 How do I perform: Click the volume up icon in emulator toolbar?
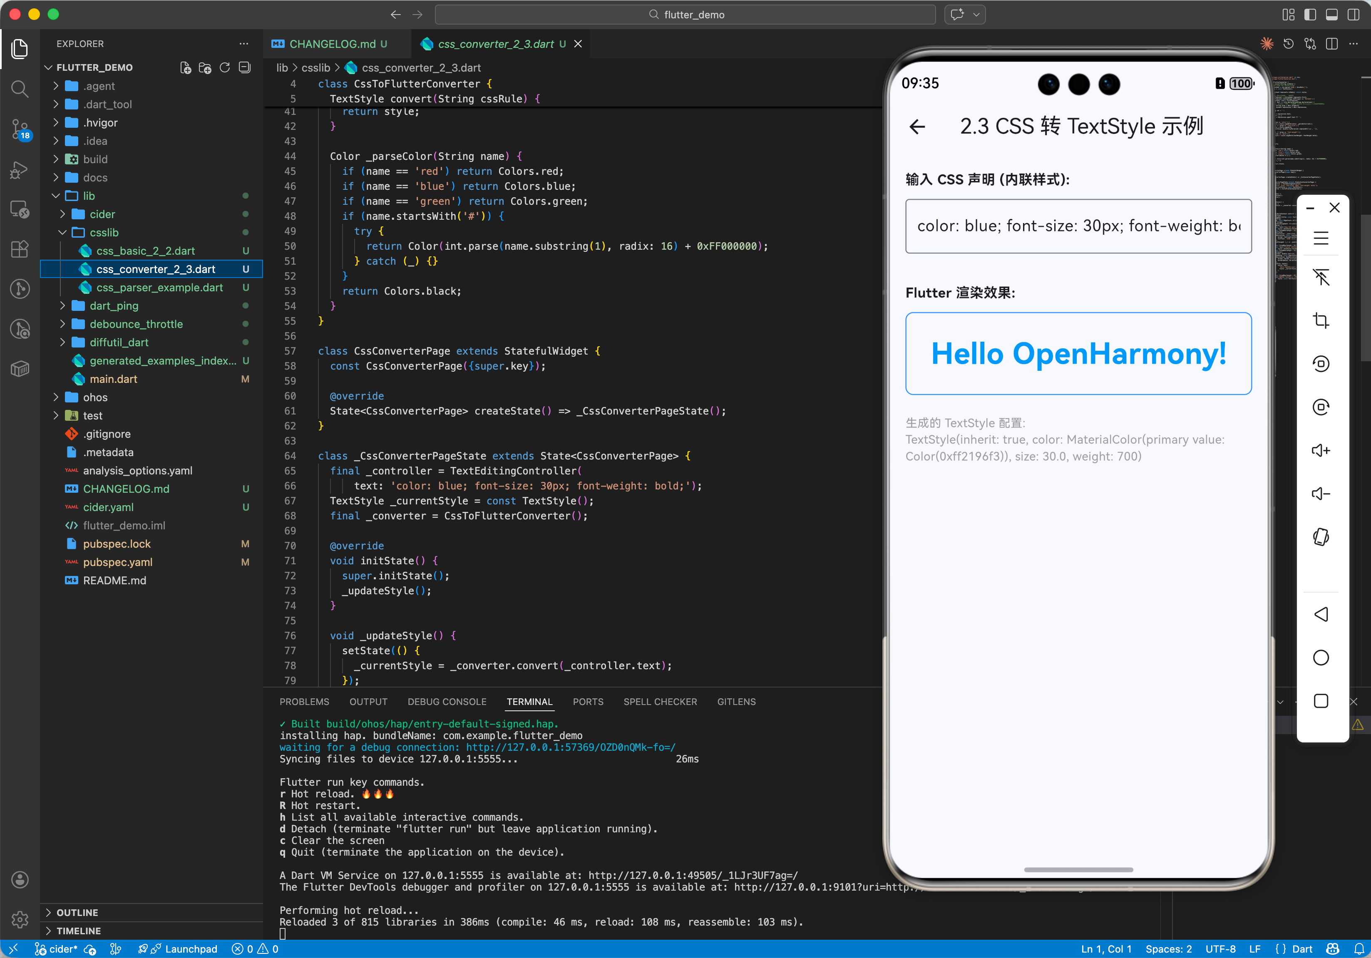click(1320, 450)
